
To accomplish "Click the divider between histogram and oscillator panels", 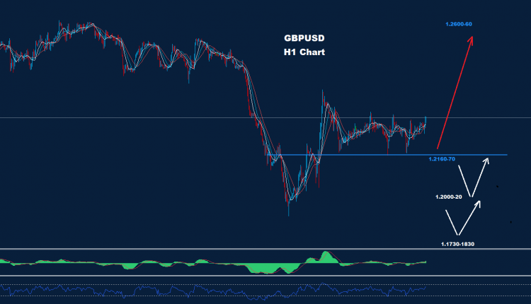I will click(265, 276).
